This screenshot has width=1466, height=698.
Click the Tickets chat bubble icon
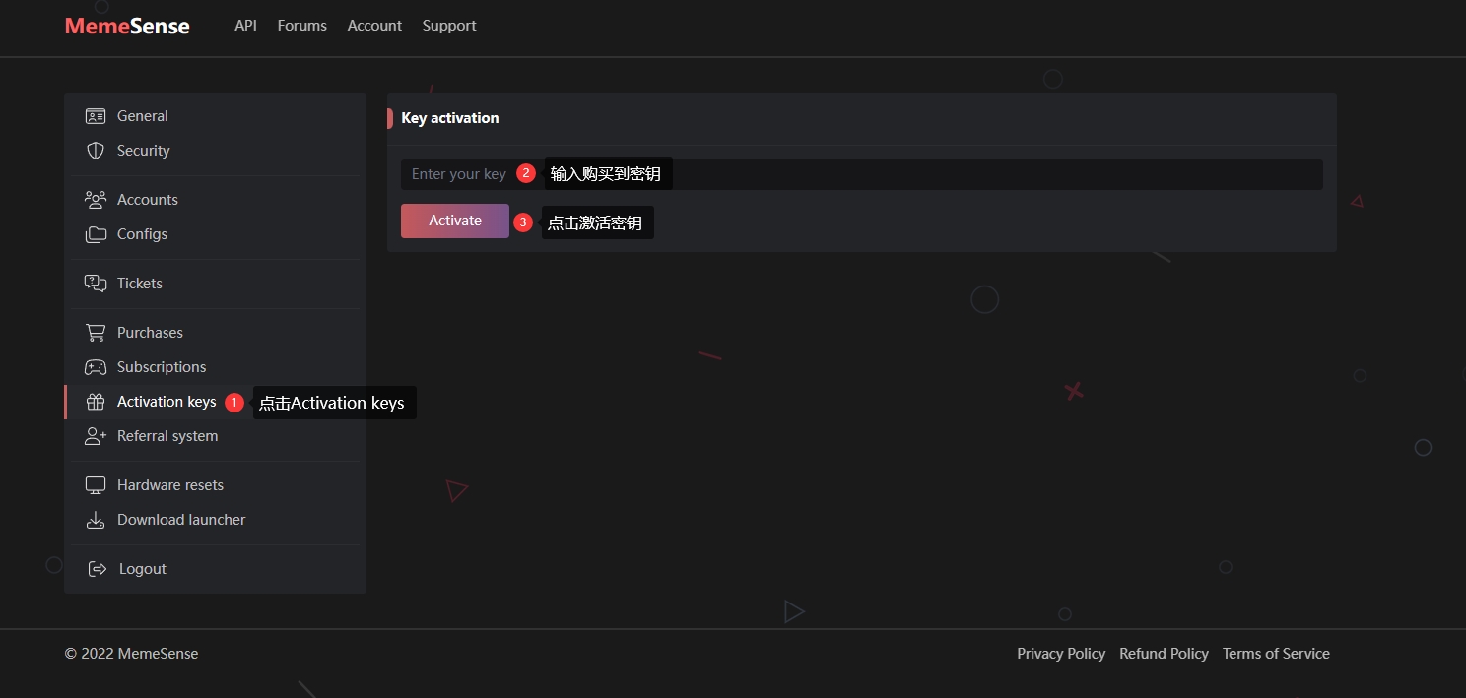pyautogui.click(x=96, y=284)
